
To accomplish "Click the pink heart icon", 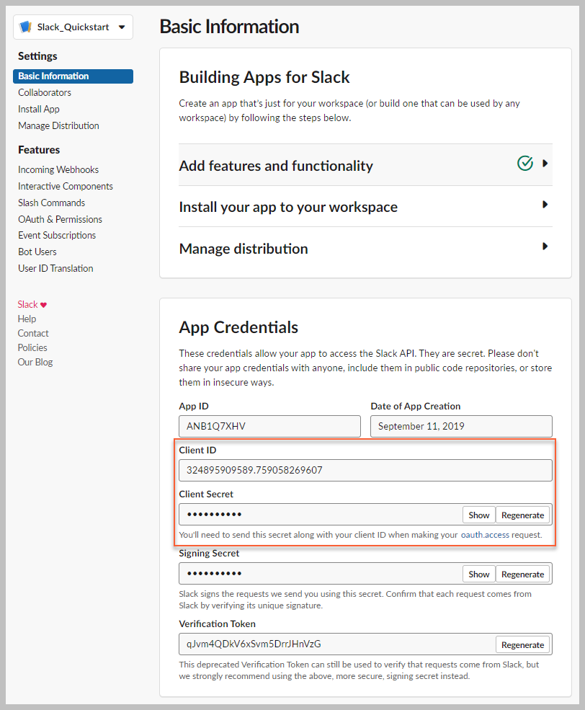I will (43, 305).
